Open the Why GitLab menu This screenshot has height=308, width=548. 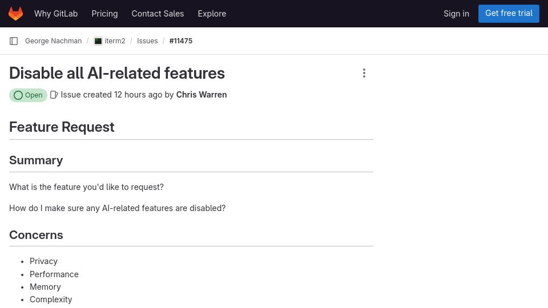point(56,14)
